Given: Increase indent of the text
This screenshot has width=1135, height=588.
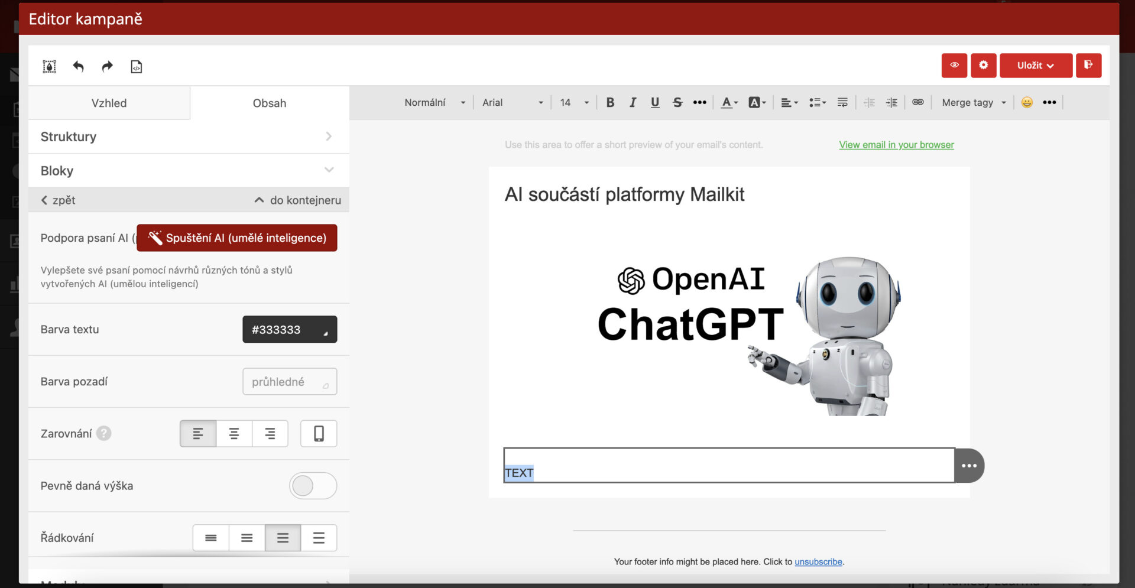Looking at the screenshot, I should coord(891,103).
